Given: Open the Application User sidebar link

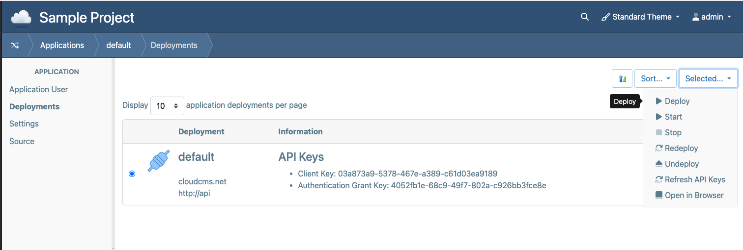Looking at the screenshot, I should pyautogui.click(x=39, y=89).
